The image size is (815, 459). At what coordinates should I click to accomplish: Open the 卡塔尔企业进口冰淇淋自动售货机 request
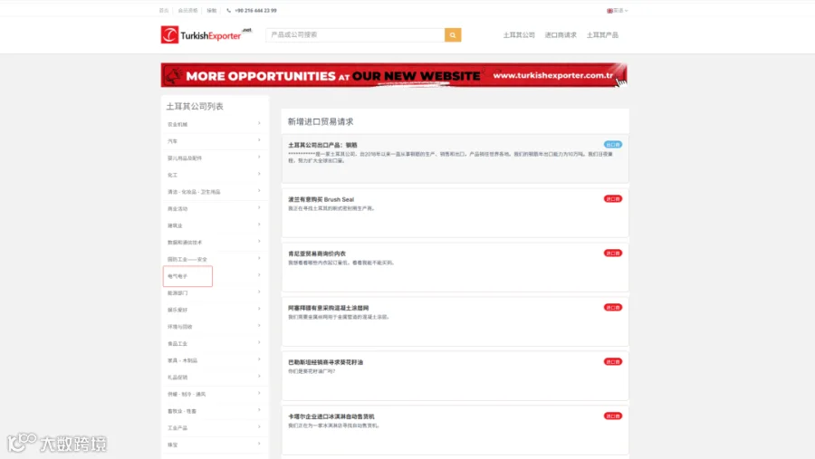pos(331,416)
